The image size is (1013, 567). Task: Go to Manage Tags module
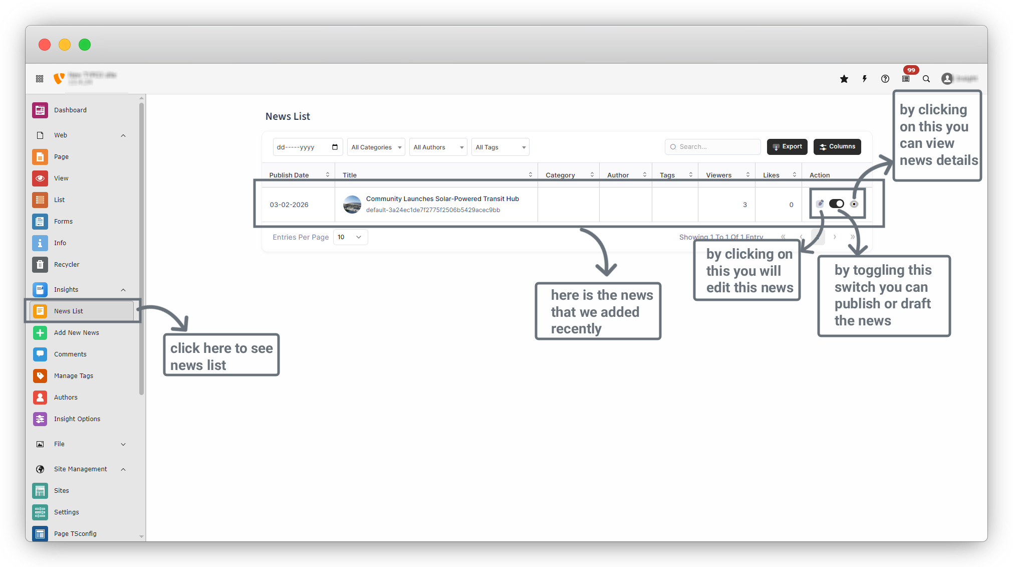73,375
